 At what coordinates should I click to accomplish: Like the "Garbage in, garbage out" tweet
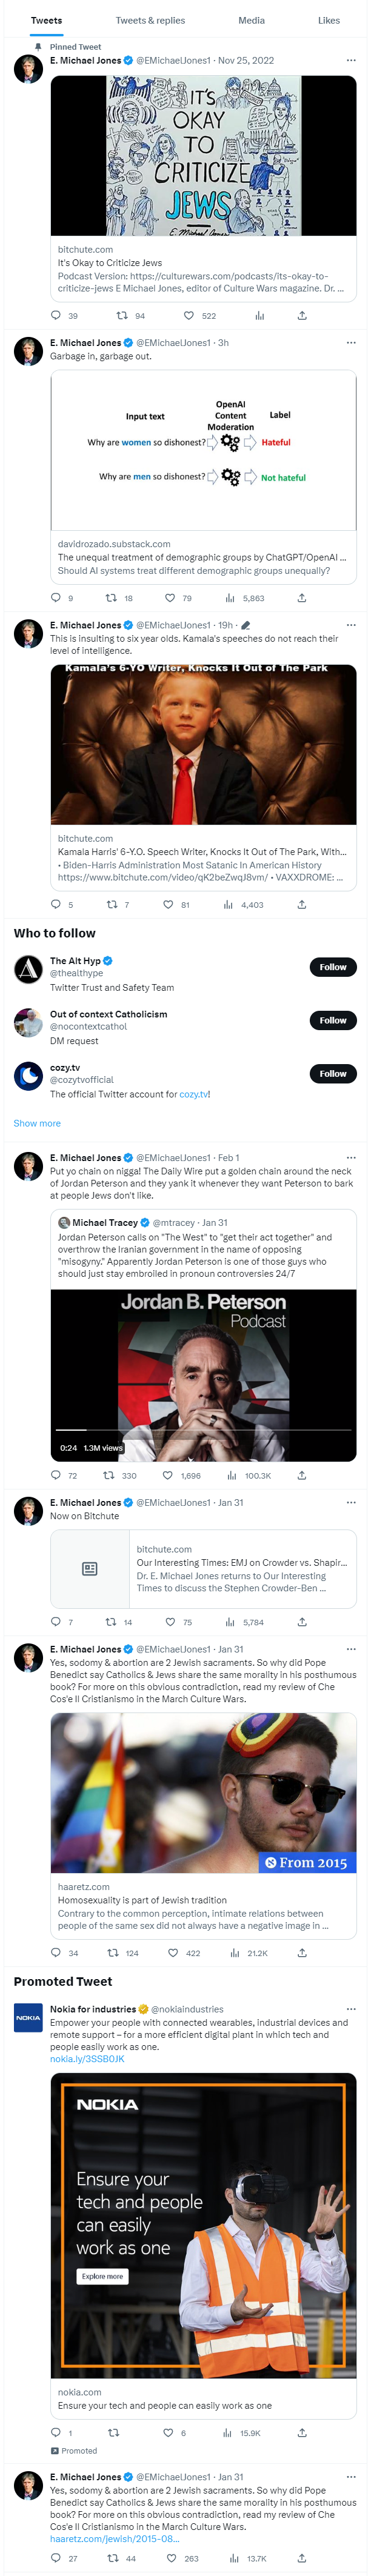pos(170,598)
